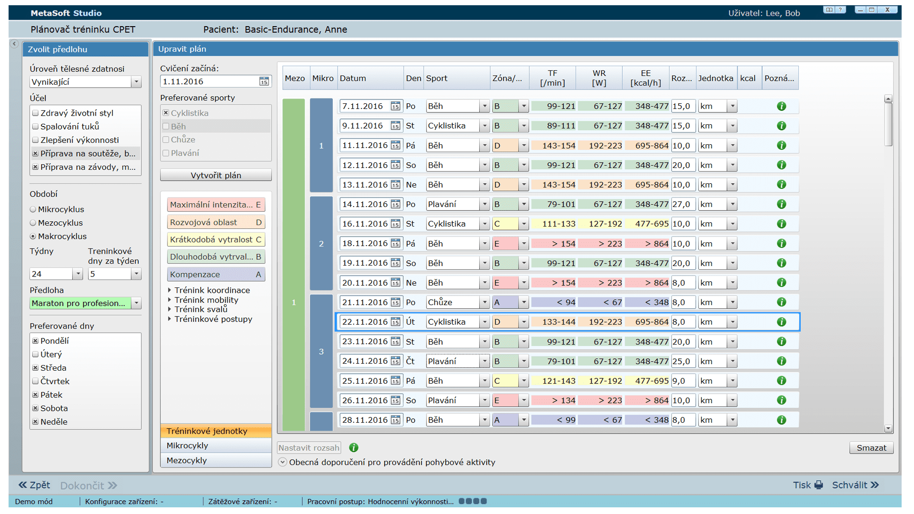Viewport: 914px width, 514px height.
Task: Select Maximální intenzita E zone swatch
Action: pos(216,205)
